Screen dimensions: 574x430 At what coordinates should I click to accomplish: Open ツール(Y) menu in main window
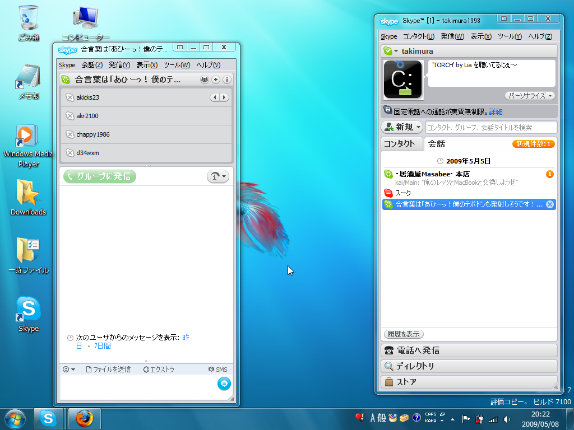[510, 36]
